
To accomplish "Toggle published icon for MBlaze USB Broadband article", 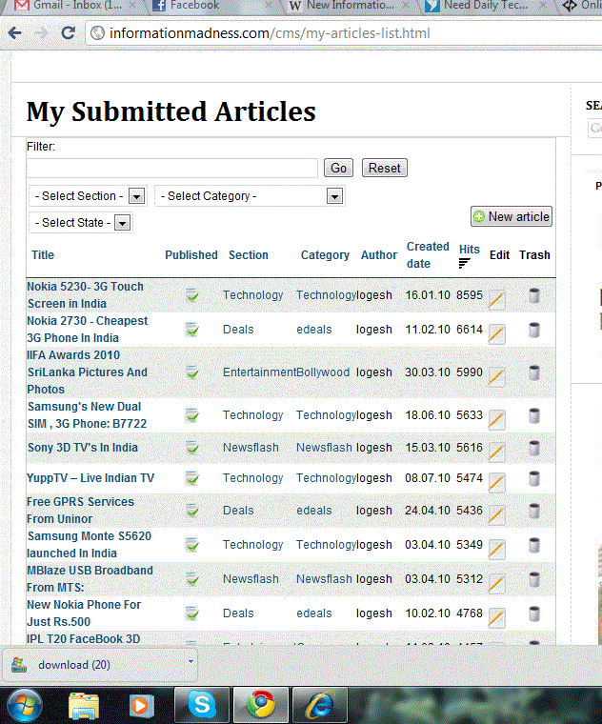I will coord(192,578).
